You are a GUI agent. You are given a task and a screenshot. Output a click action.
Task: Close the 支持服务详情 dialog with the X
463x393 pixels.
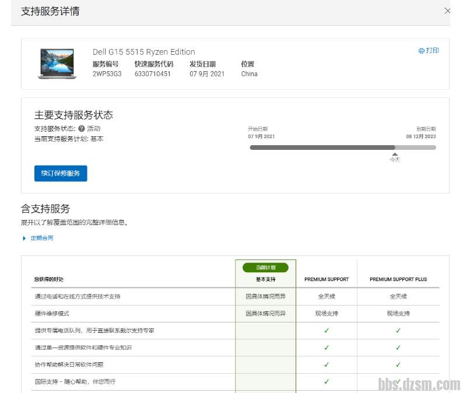point(447,10)
